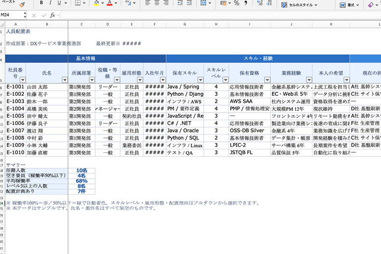Image resolution: width=381 pixels, height=254 pixels.
Task: Apply percent style format
Action: (x=237, y=3)
